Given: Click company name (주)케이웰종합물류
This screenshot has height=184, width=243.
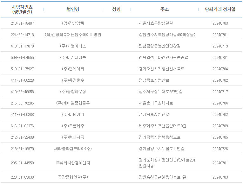Looking at the screenshot, I should click(x=73, y=103).
